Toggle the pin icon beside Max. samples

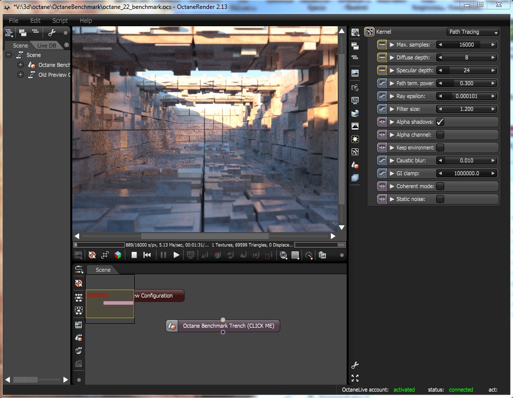[x=382, y=45]
